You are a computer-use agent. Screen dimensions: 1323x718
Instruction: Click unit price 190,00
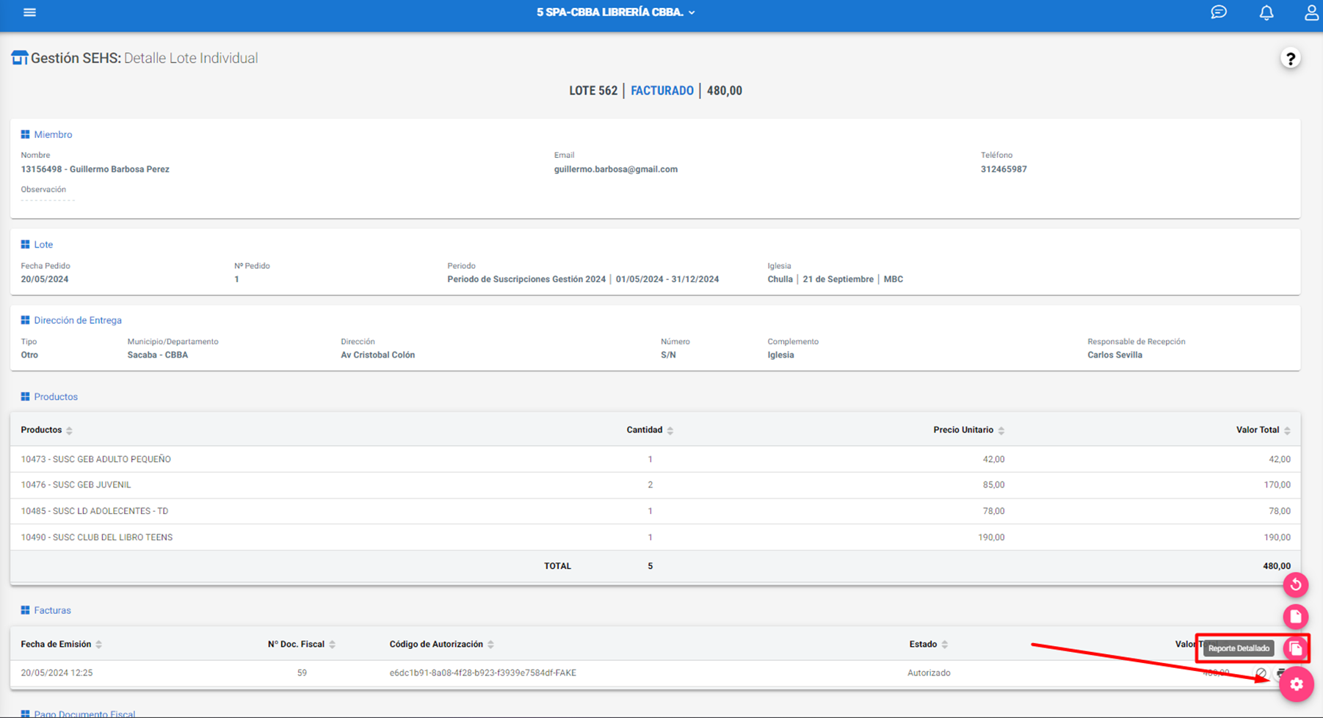point(991,537)
